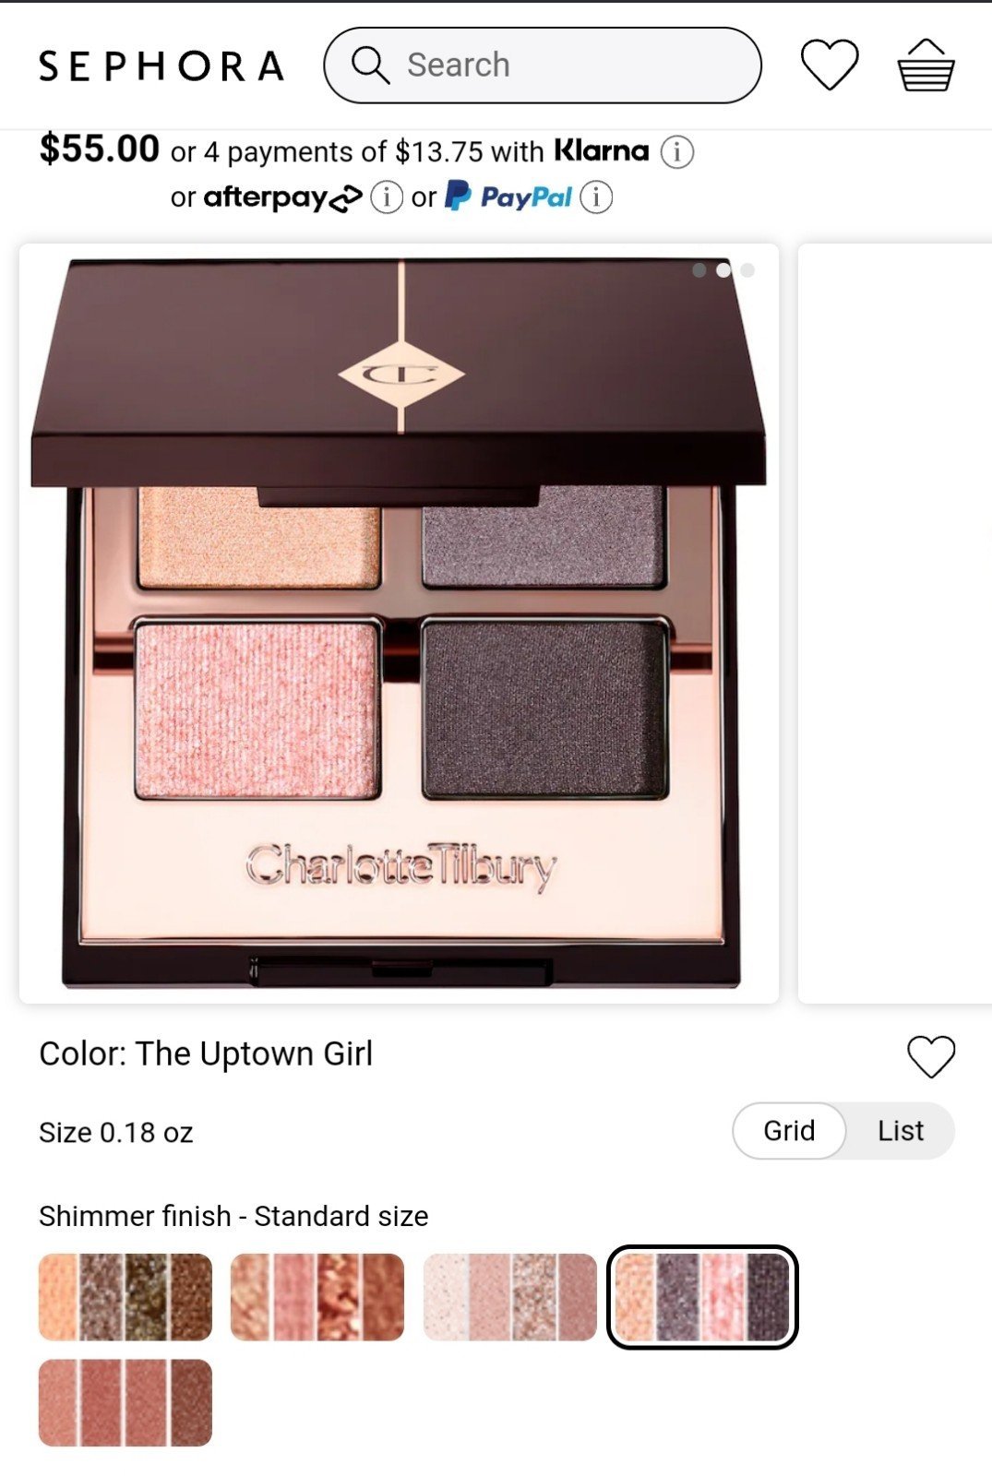This screenshot has height=1476, width=992.
Task: Switch swatch view to Grid
Action: point(789,1131)
